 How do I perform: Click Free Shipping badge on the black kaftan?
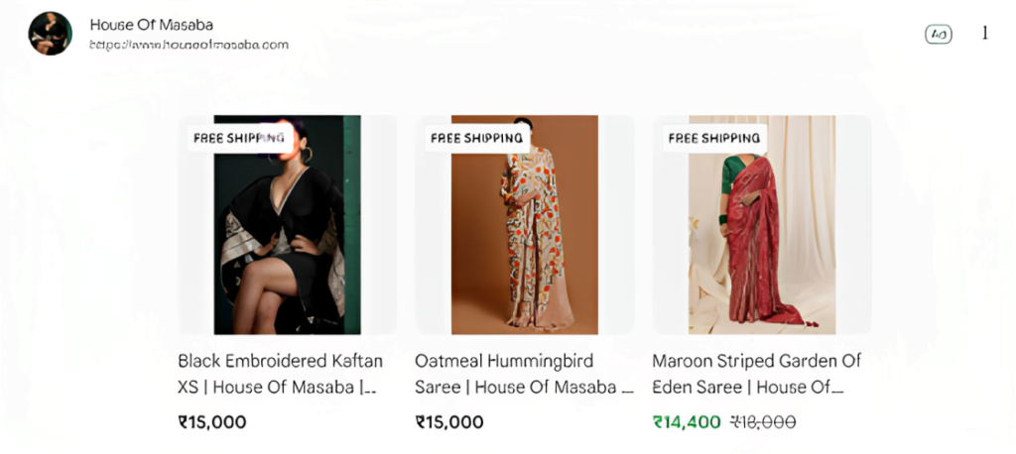pyautogui.click(x=239, y=138)
